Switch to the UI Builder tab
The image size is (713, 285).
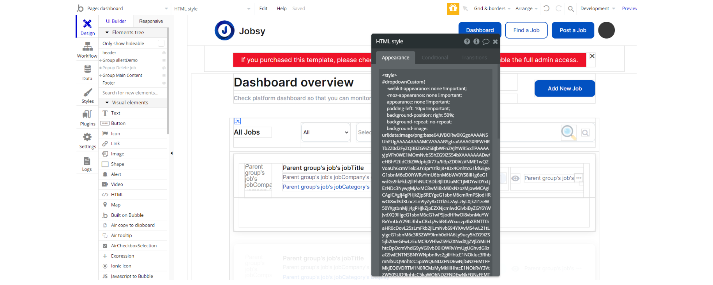coord(116,21)
